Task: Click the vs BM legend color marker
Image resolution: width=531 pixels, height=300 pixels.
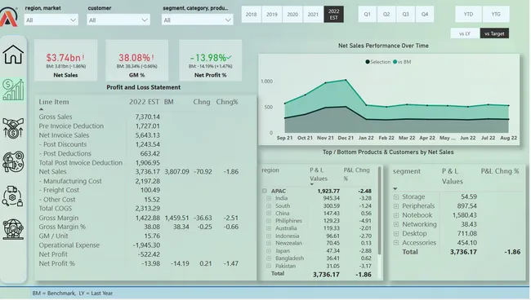Action: (395, 62)
